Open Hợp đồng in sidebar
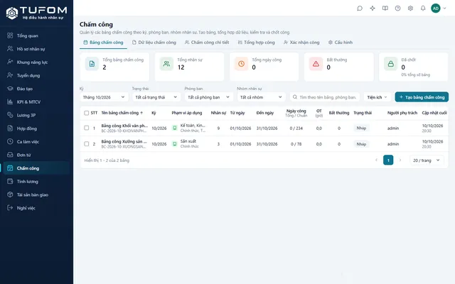 pyautogui.click(x=36, y=129)
